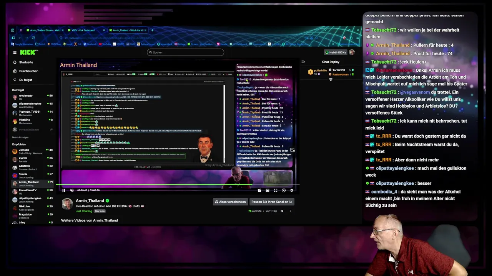This screenshot has width=492, height=276.
Task: Reload the page in the browser
Action: (33, 38)
